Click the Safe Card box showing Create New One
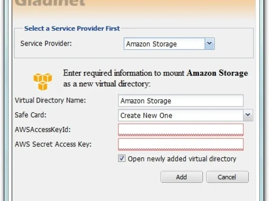Screen dimensions: 269x201 [181, 116]
